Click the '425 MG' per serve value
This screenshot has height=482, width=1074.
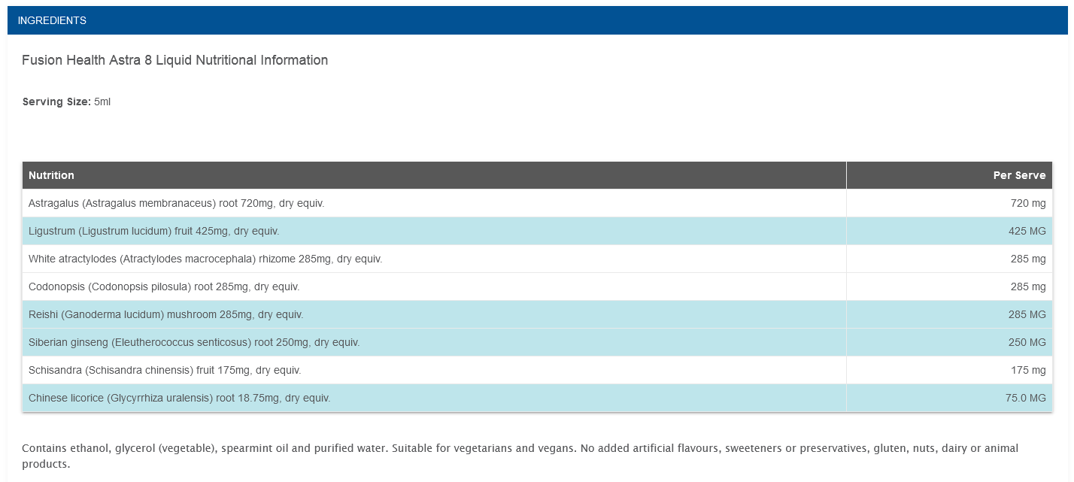pos(1027,231)
